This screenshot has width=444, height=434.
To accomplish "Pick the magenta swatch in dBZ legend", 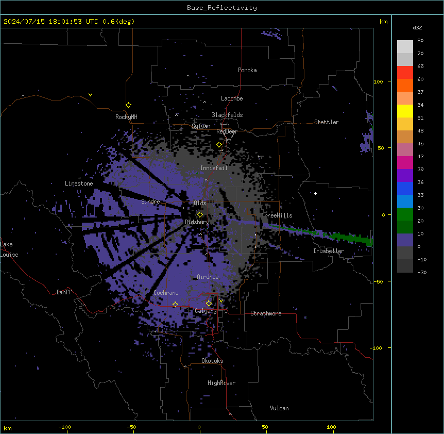I will click(405, 162).
